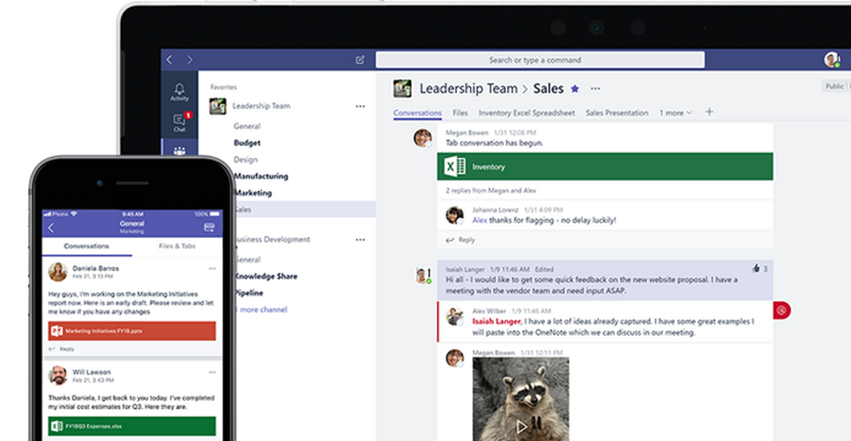Select the Manufacturing channel
Image resolution: width=851 pixels, height=441 pixels.
point(261,176)
